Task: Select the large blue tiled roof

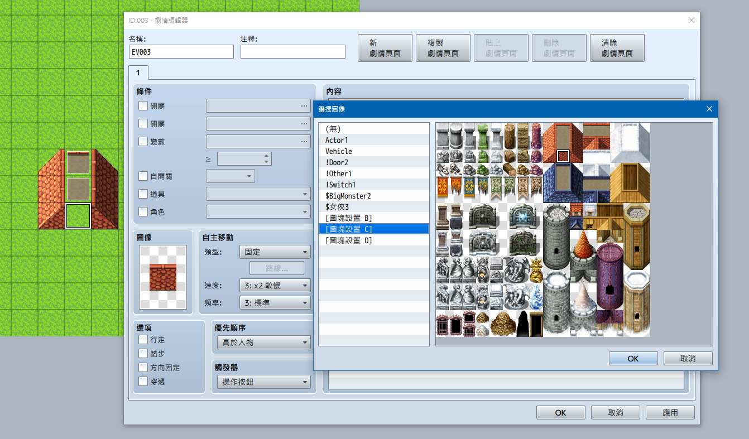Action: pos(563,183)
